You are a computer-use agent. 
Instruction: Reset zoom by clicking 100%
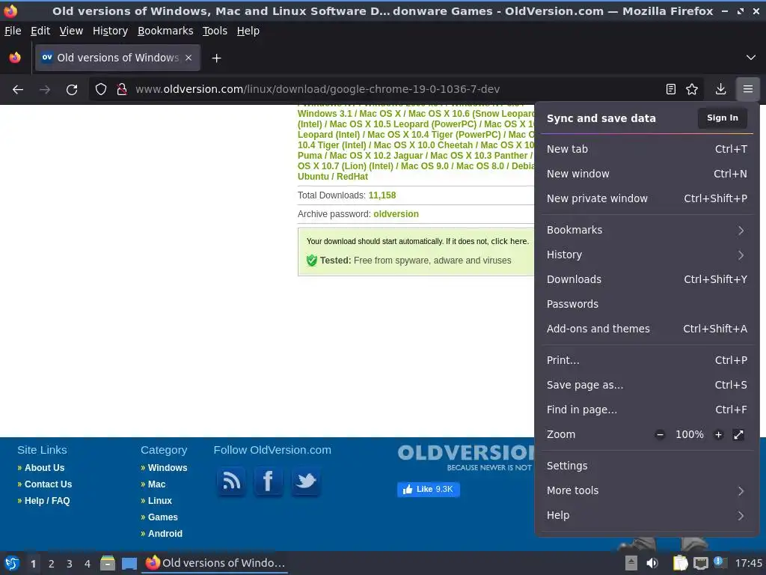coord(689,435)
